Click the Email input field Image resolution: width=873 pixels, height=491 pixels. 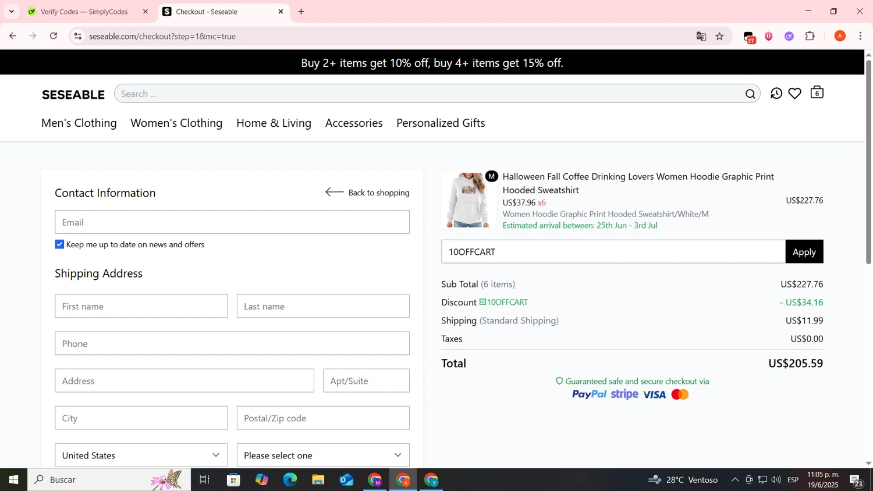tap(232, 222)
